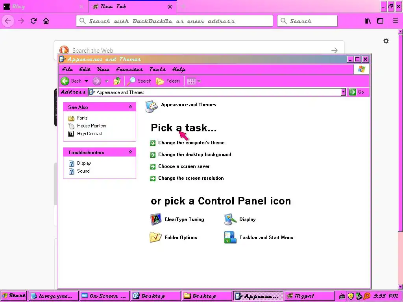Reload the browser page

34,21
